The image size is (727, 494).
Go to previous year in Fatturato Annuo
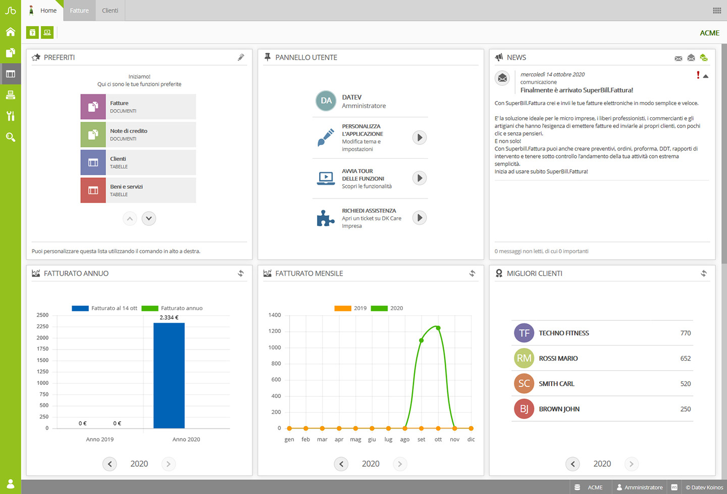pyautogui.click(x=110, y=464)
